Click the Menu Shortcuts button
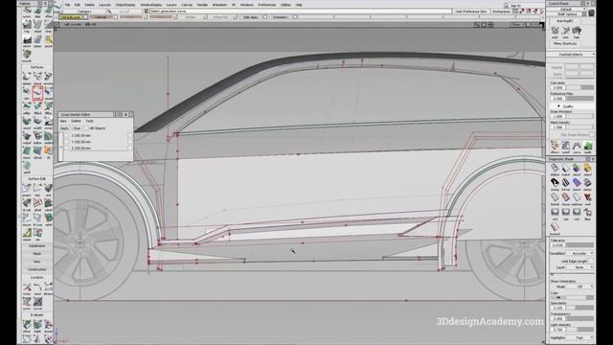 pos(565,43)
